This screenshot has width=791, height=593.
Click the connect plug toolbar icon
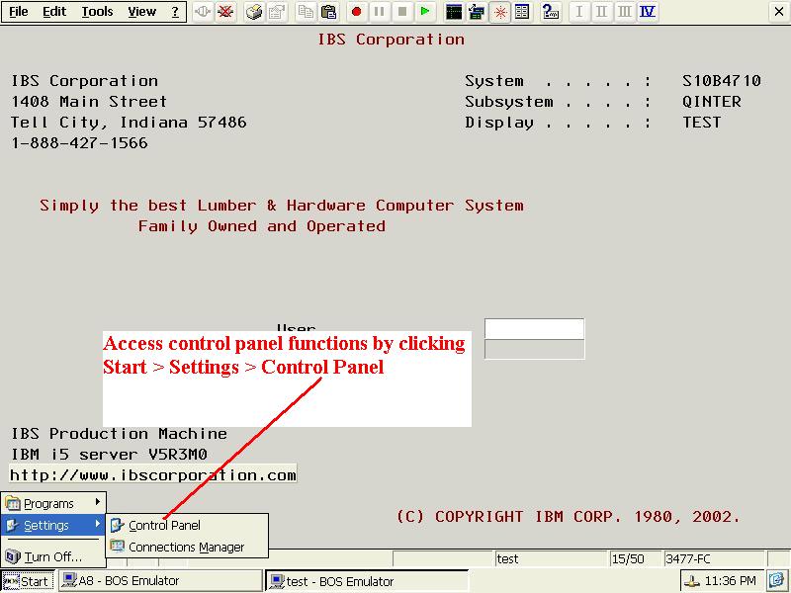(203, 12)
